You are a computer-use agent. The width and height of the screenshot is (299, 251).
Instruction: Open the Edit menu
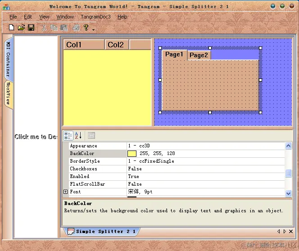click(x=28, y=17)
